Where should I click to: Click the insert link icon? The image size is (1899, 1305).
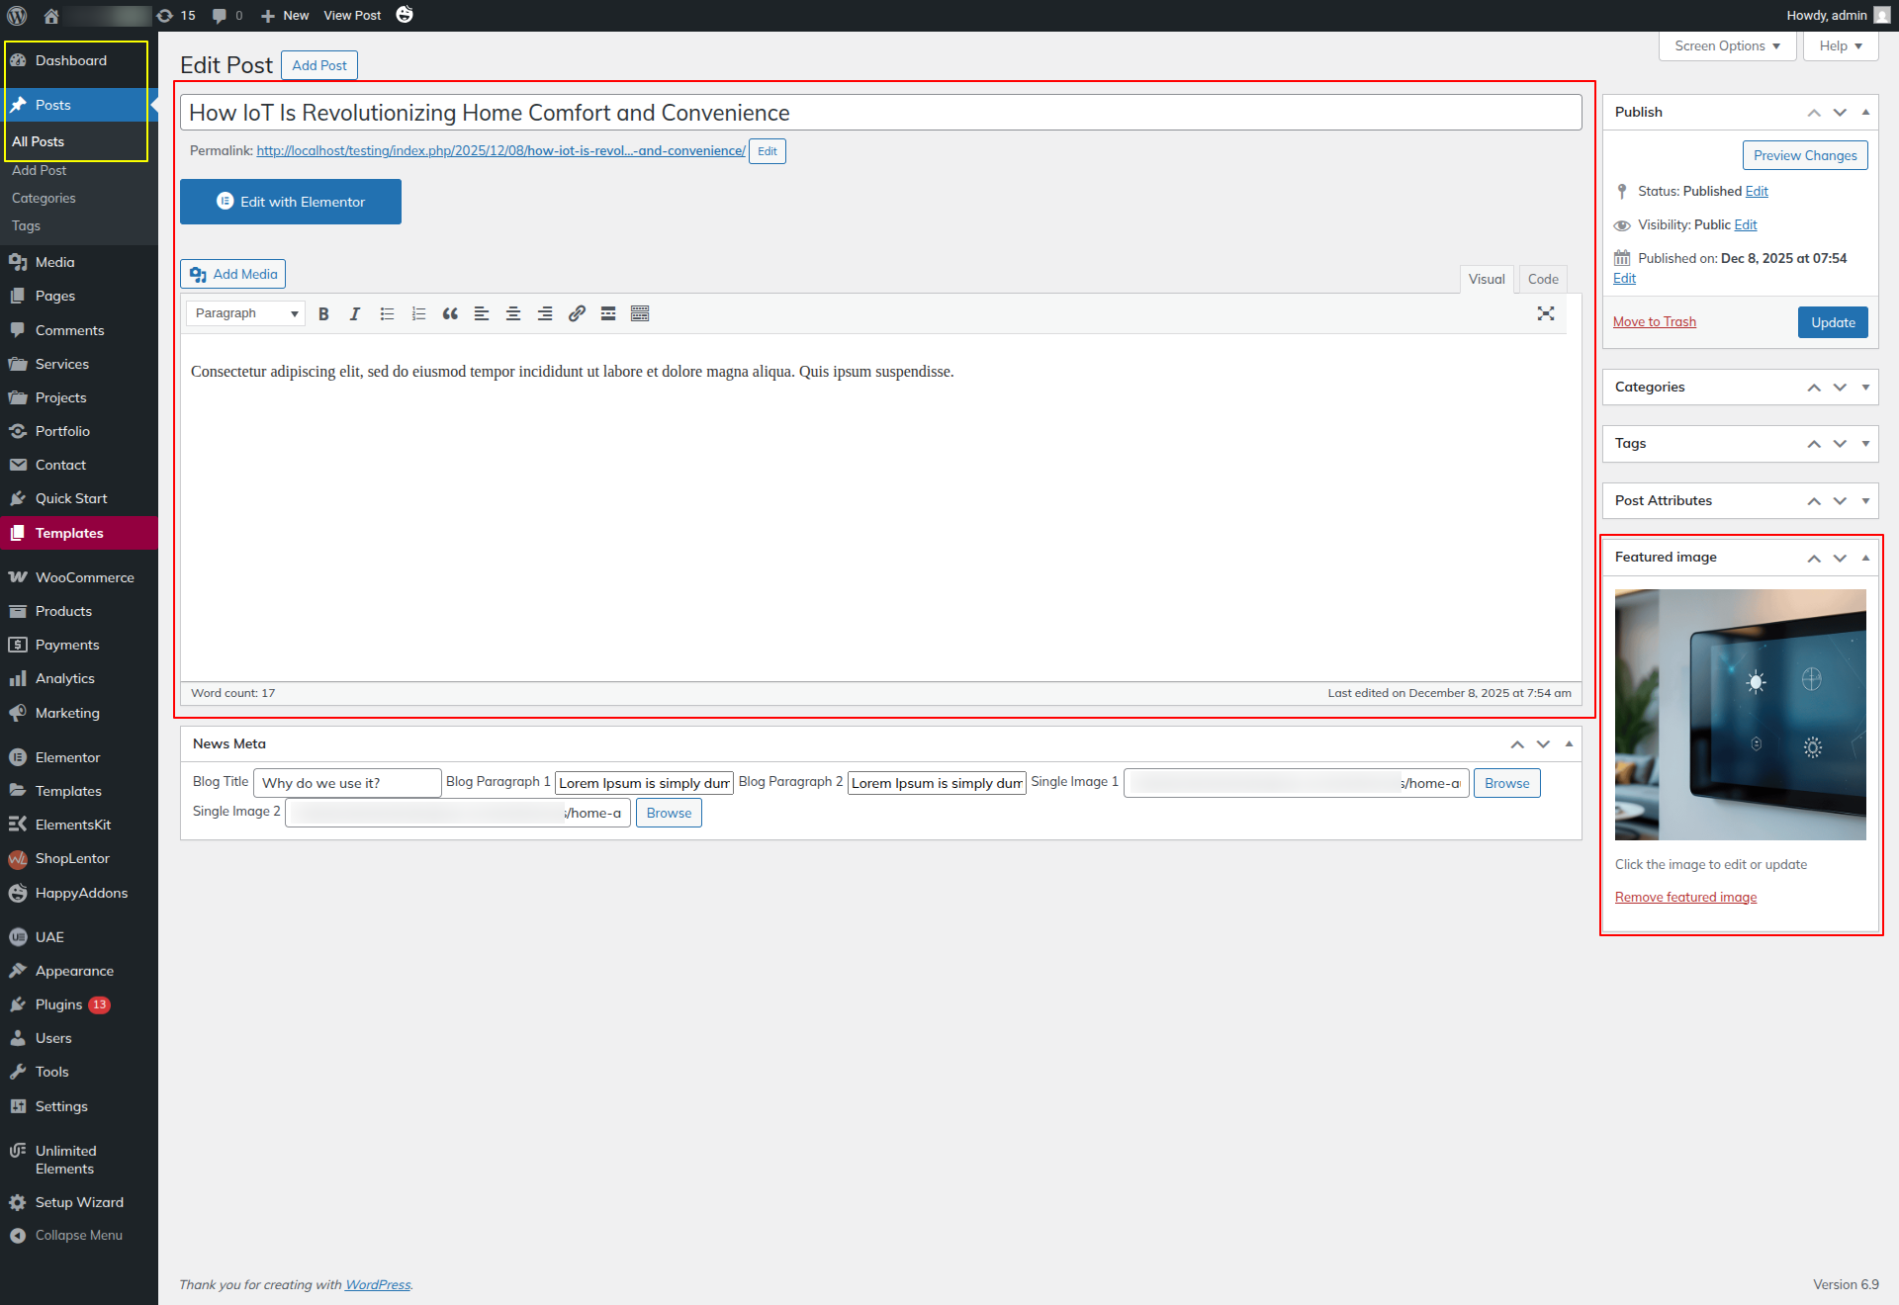(577, 313)
